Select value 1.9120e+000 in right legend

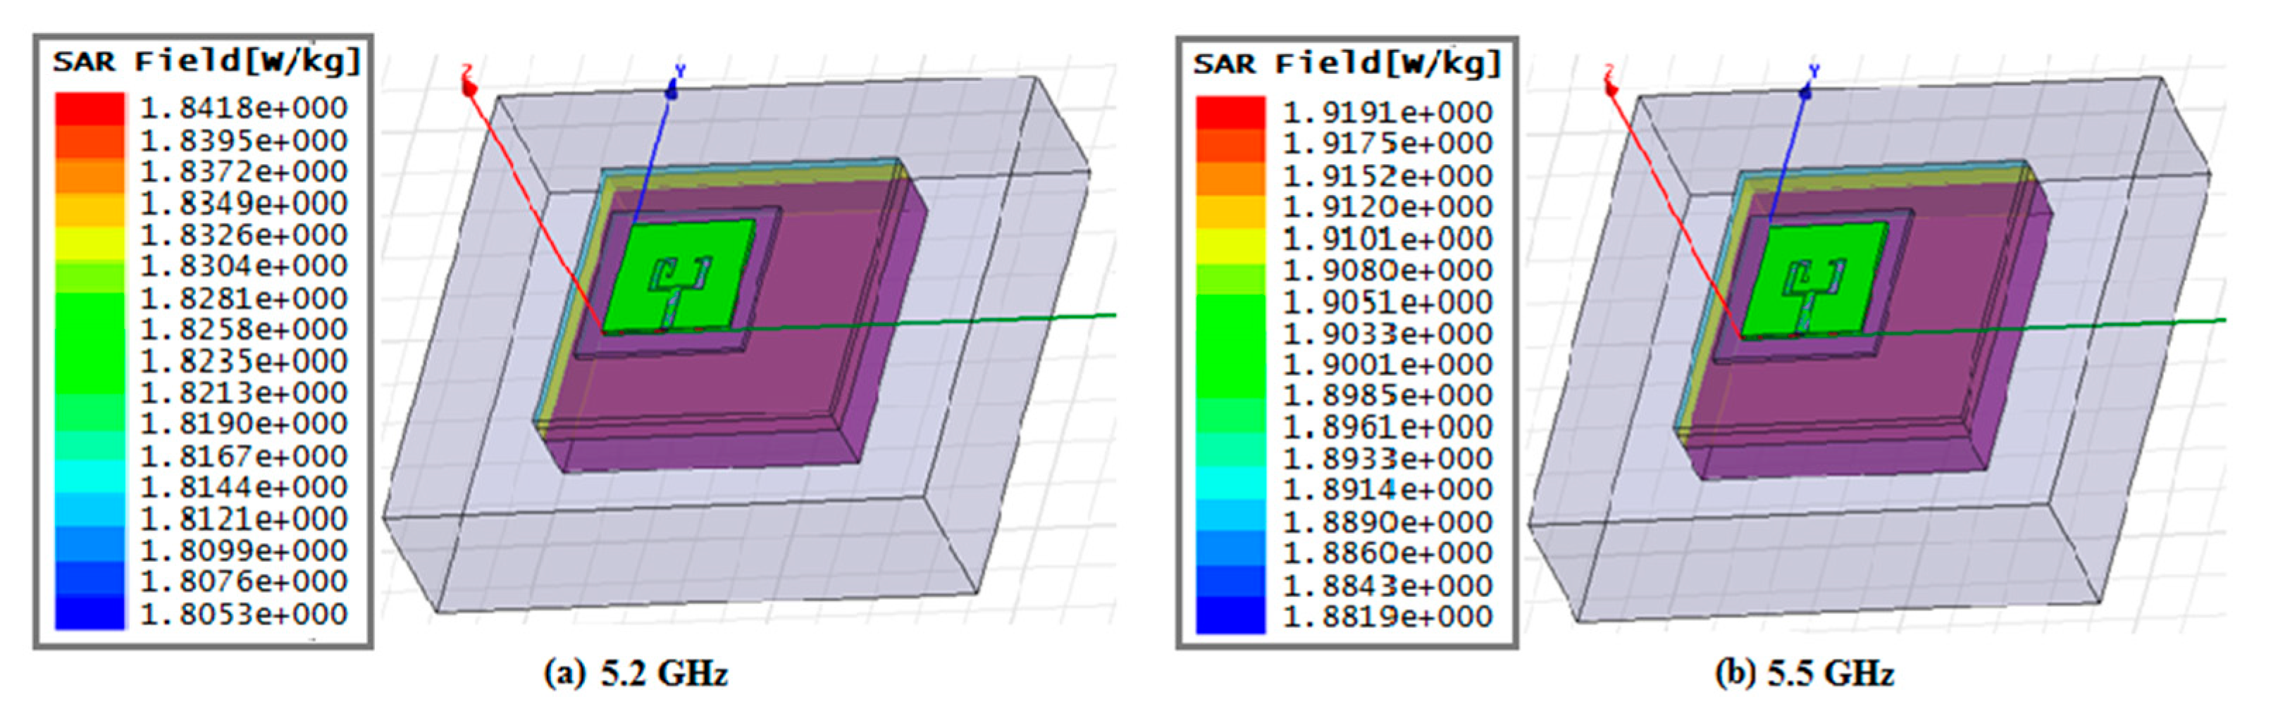pyautogui.click(x=1387, y=207)
